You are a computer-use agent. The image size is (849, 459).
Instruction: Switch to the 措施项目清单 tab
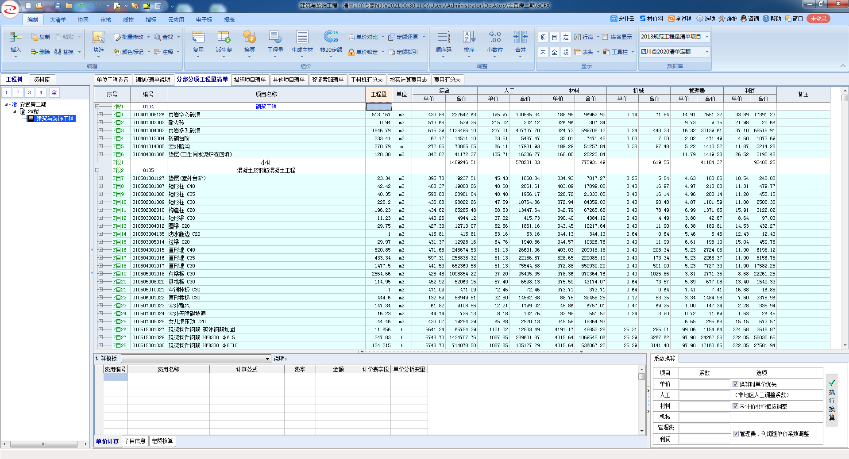(250, 80)
